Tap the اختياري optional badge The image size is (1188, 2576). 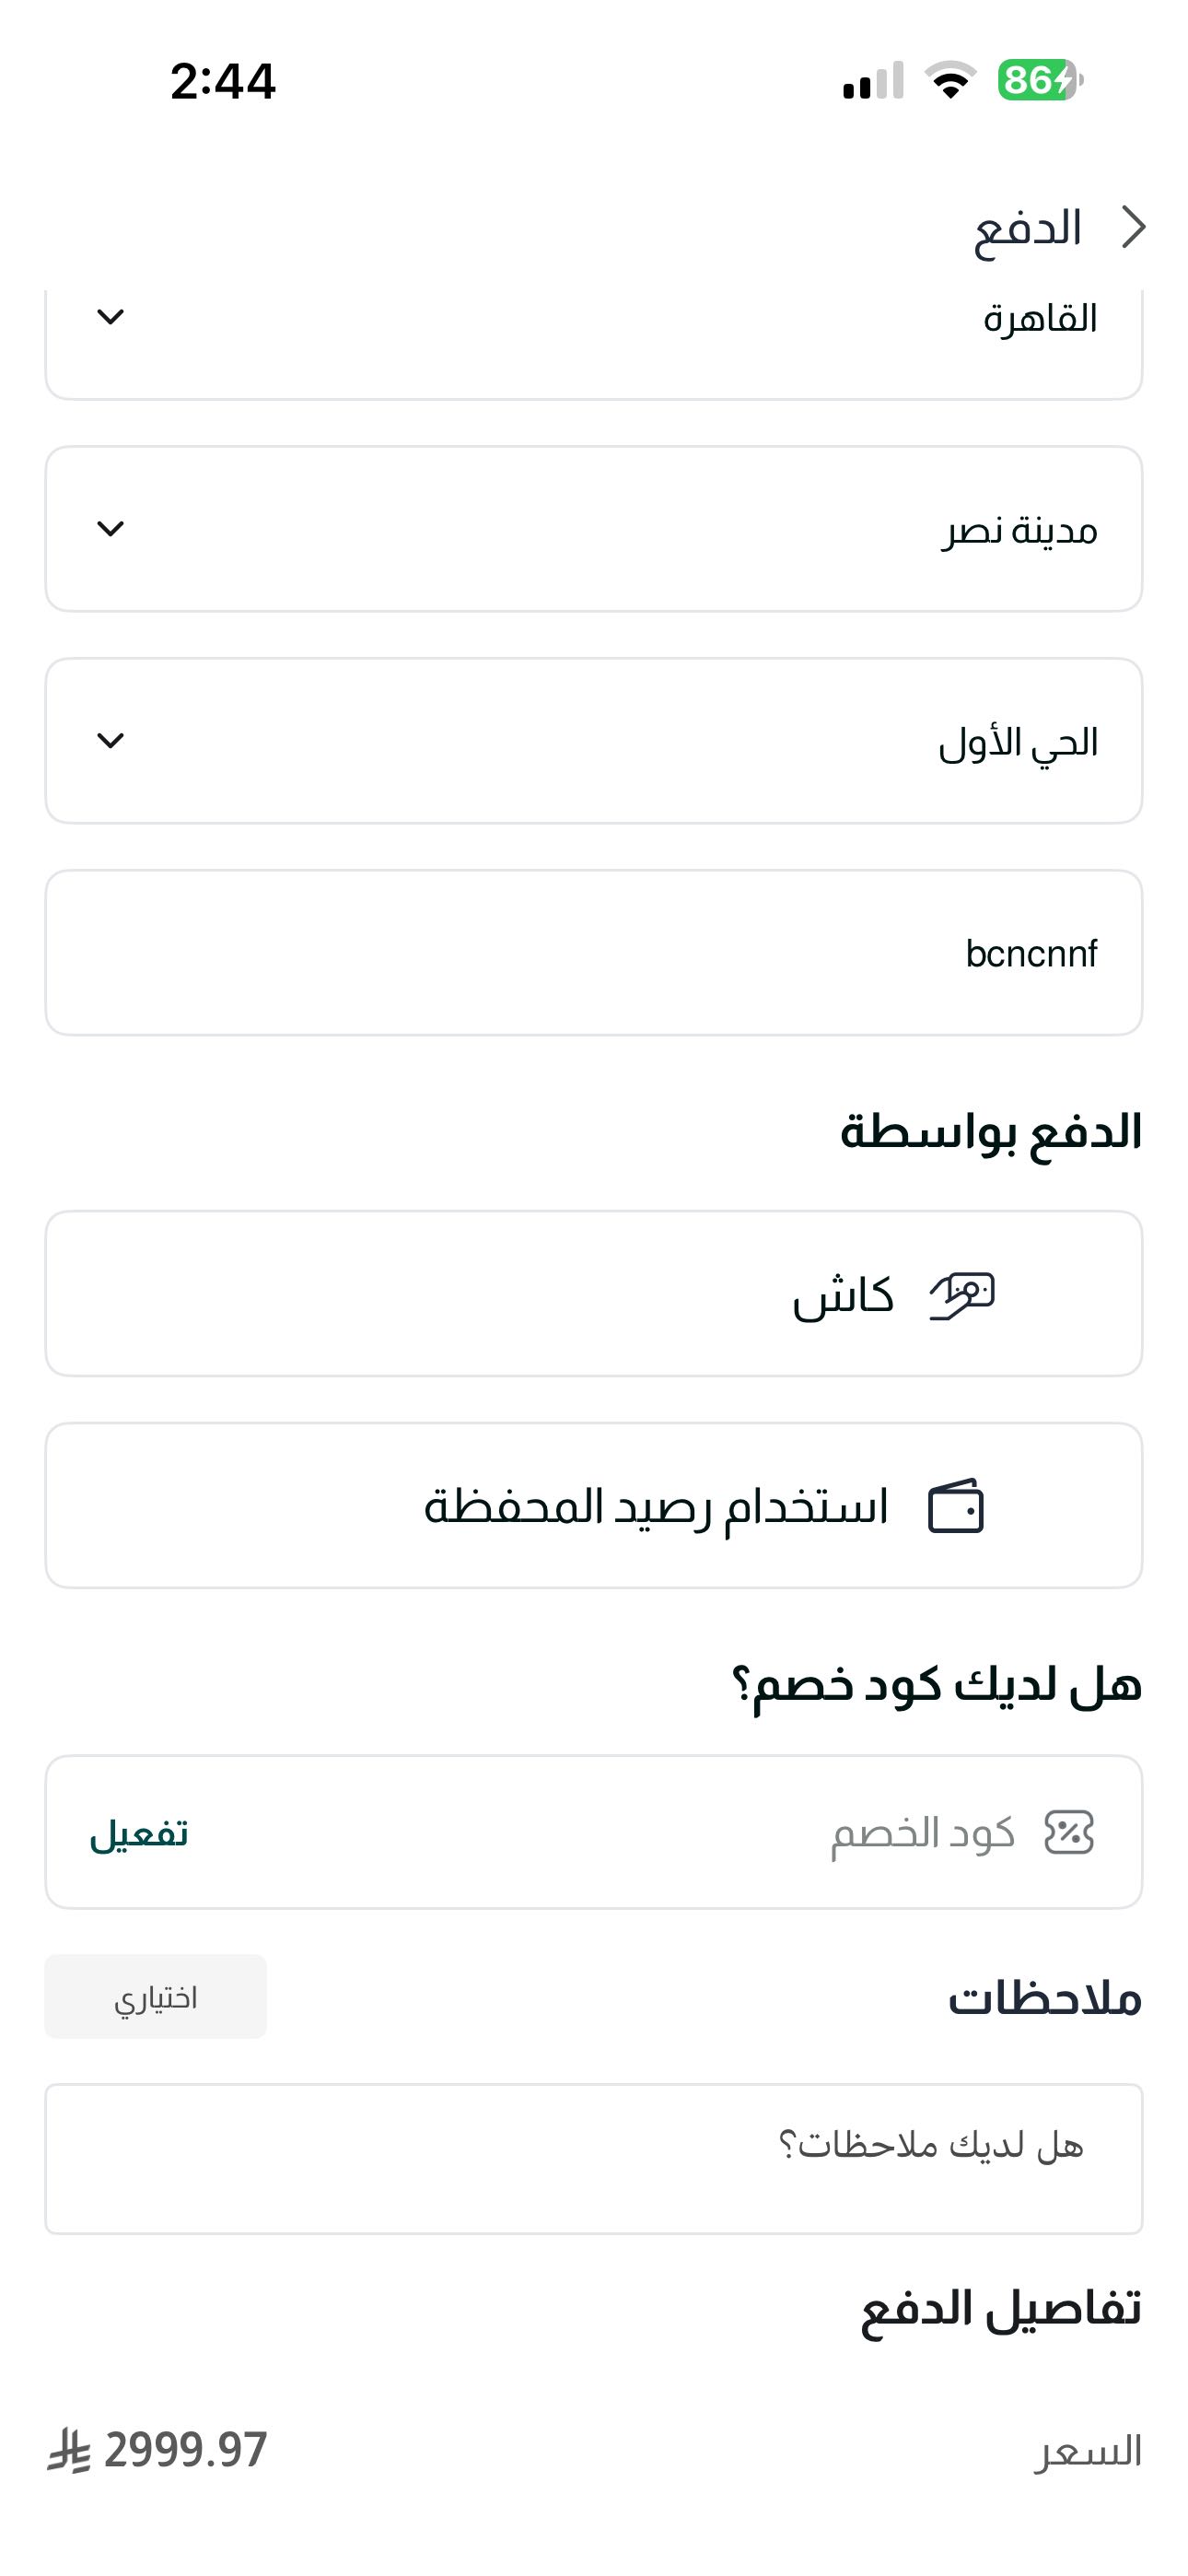(156, 1997)
